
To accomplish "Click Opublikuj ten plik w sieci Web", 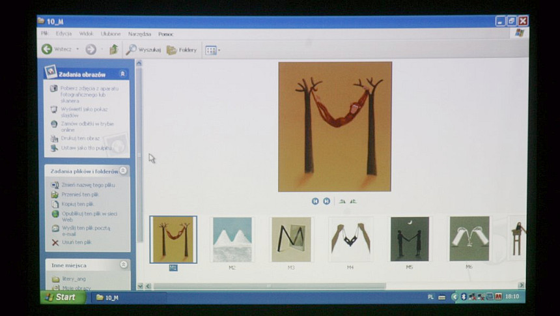I will click(90, 216).
